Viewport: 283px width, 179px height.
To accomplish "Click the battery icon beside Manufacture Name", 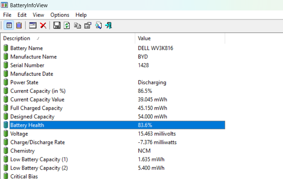I will coord(6,57).
